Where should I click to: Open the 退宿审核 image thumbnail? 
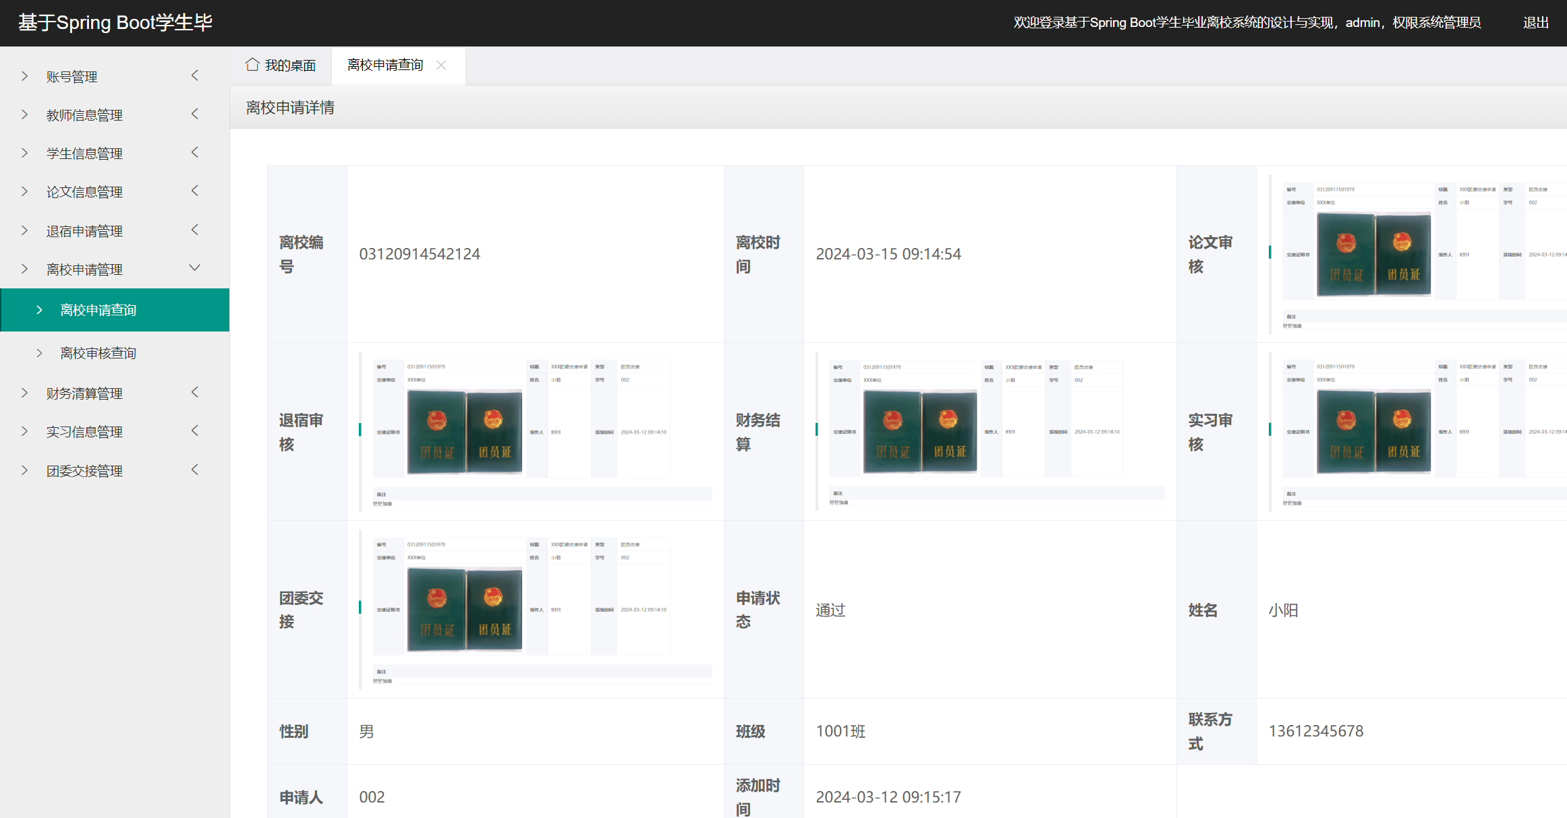click(536, 431)
